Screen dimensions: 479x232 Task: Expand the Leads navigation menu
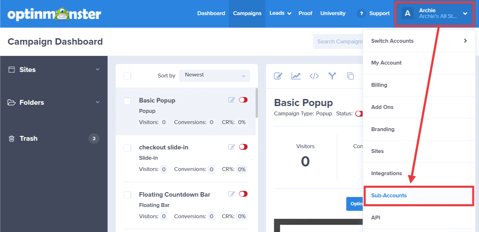[x=280, y=13]
